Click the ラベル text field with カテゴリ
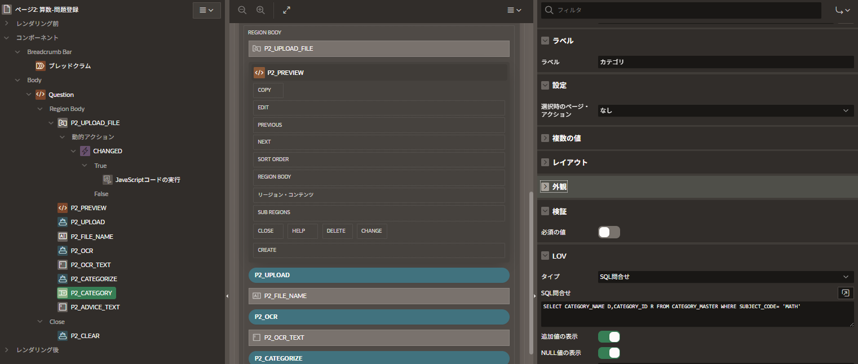The width and height of the screenshot is (858, 364). (726, 62)
